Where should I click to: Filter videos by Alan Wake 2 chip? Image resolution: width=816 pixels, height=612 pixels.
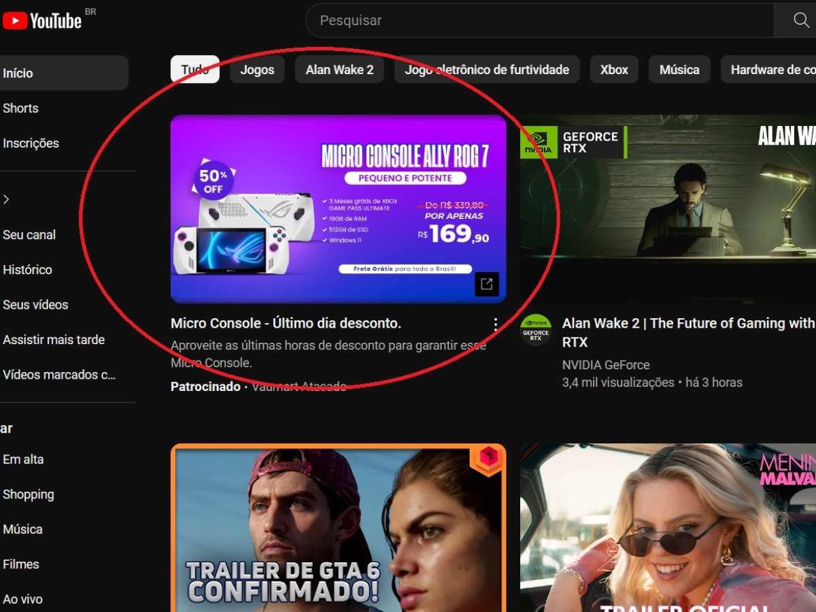click(339, 70)
